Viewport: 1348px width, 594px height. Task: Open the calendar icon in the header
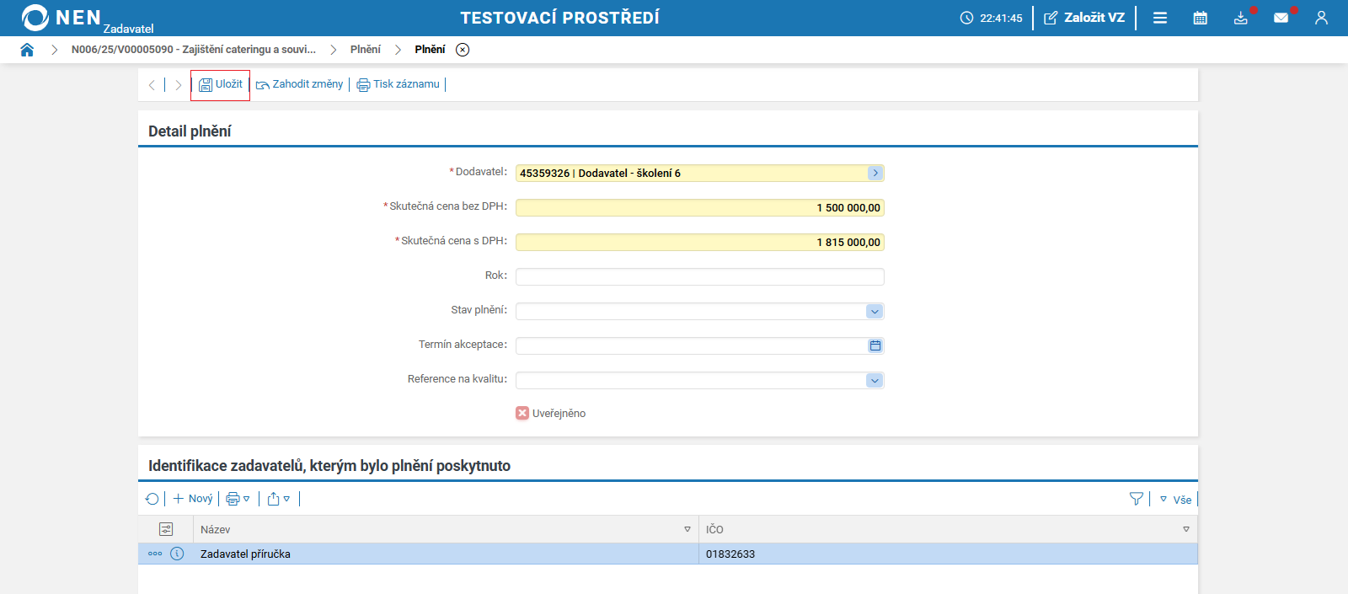coord(1201,18)
